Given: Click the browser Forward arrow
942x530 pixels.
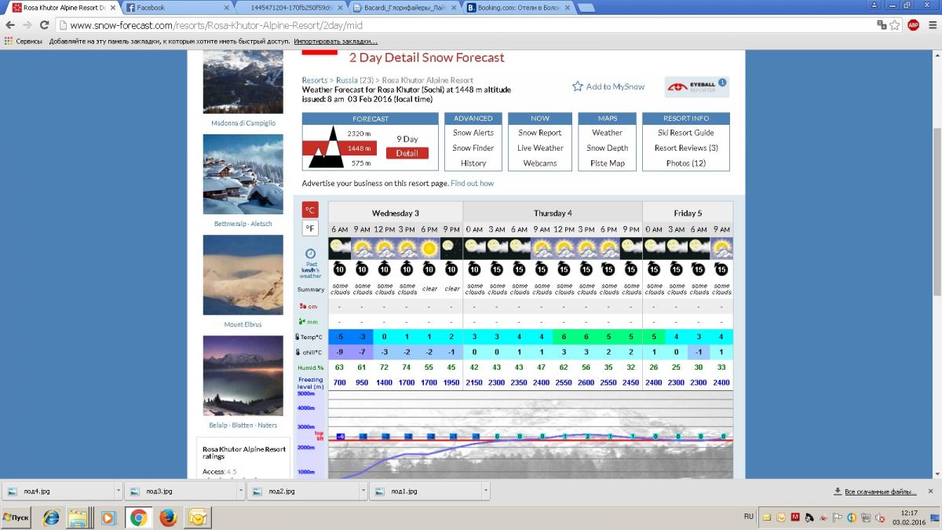Looking at the screenshot, I should (x=27, y=25).
